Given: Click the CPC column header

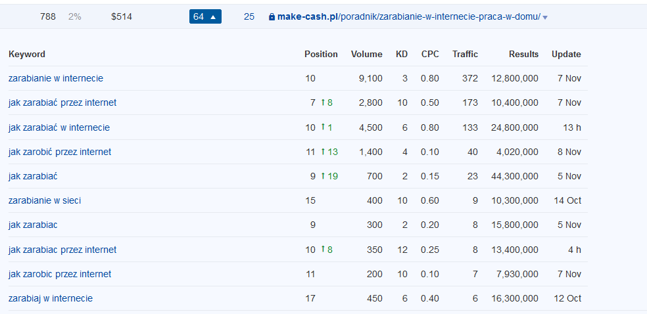Looking at the screenshot, I should 430,55.
